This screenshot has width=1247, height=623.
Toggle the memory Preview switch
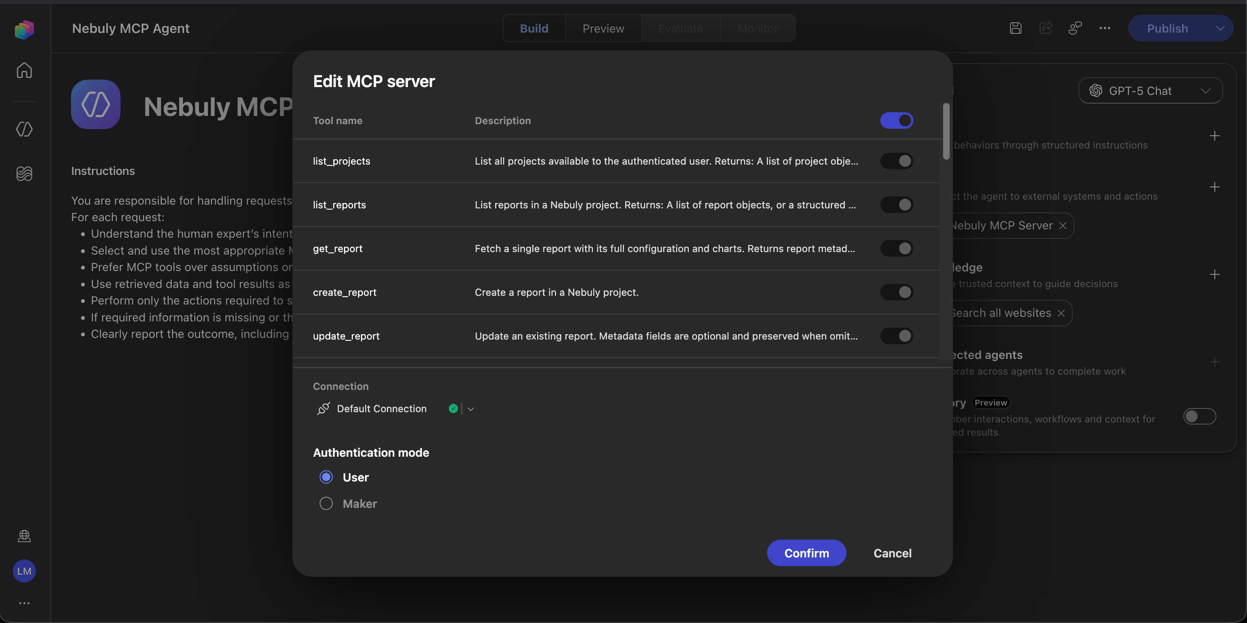point(1200,416)
